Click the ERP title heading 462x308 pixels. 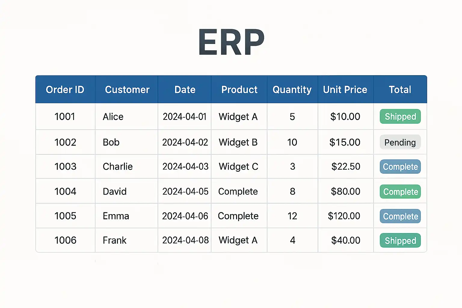tap(231, 42)
